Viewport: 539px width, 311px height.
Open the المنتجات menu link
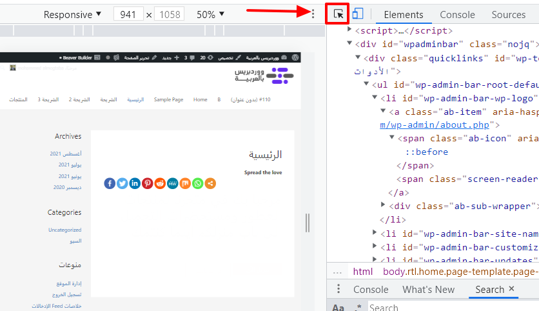coord(18,99)
